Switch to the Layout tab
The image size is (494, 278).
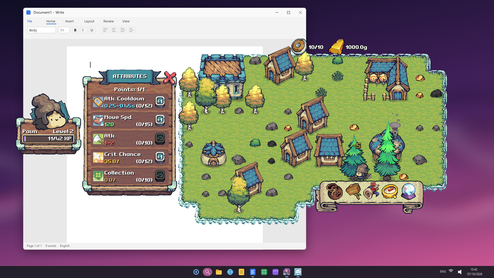point(89,21)
